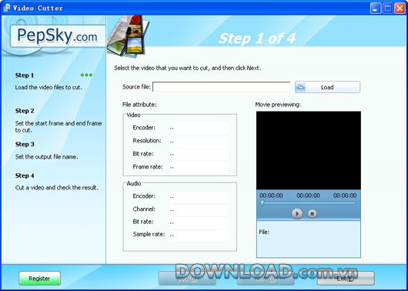Screen dimensions: 408x291
Task: Click the PepSky.com logo
Action: (58, 36)
